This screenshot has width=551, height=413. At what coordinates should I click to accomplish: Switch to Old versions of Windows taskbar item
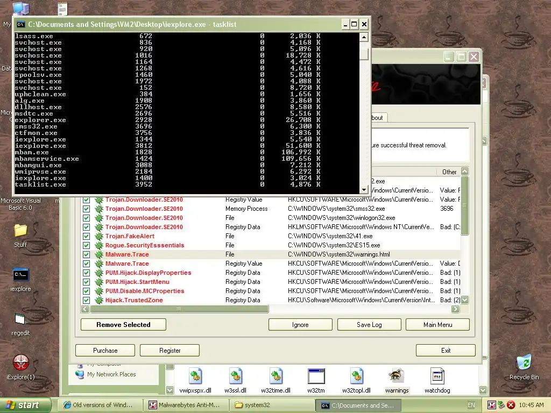click(100, 405)
